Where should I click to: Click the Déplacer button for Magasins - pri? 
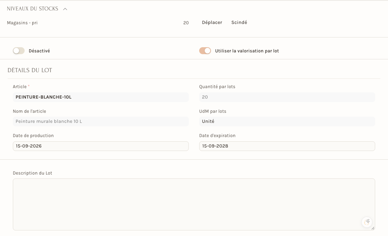tap(212, 22)
